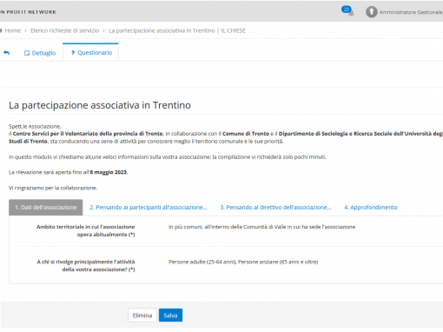Open the 2. Pensando ai partecipanti tab
Image resolution: width=443 pixels, height=332 pixels.
coord(149,207)
